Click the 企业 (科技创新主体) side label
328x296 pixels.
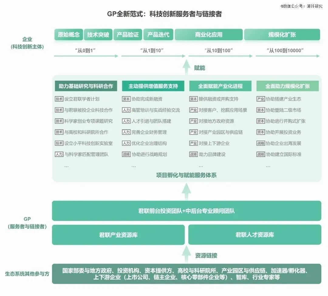tap(27, 43)
